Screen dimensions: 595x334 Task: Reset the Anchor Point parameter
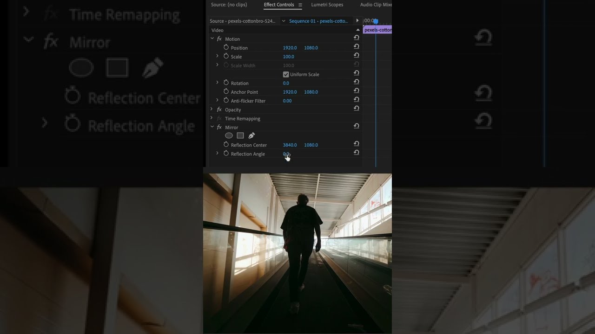[x=357, y=90]
